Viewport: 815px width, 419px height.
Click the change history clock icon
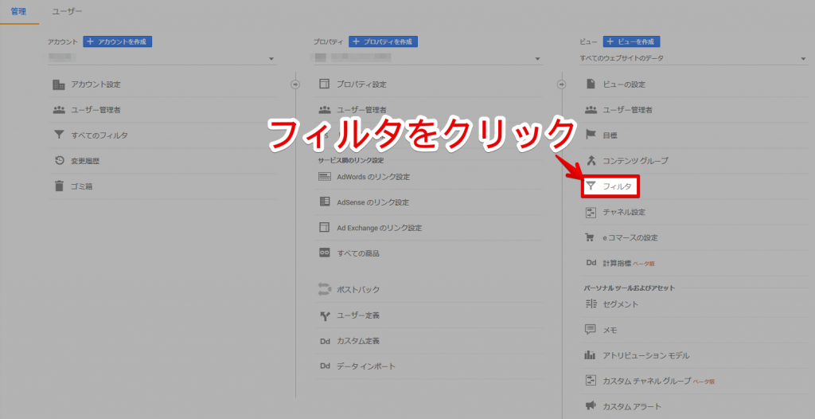tap(59, 161)
